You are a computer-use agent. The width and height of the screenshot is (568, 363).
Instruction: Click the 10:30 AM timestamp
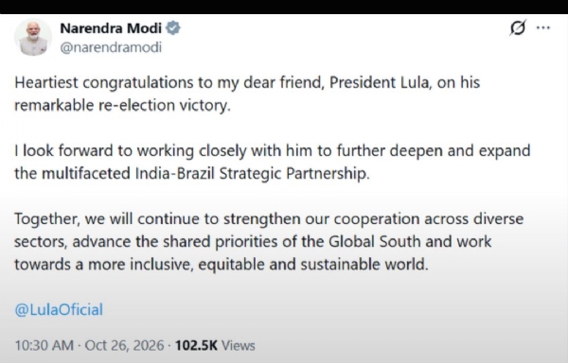[44, 345]
